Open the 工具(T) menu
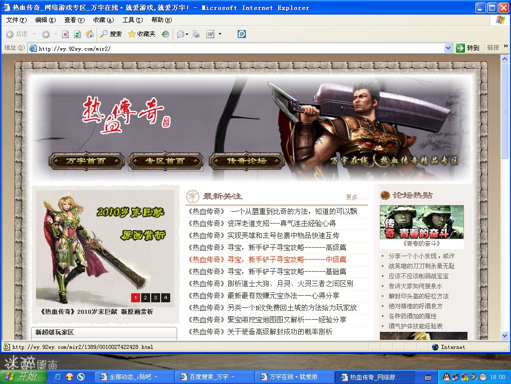The height and width of the screenshot is (384, 511). (132, 20)
